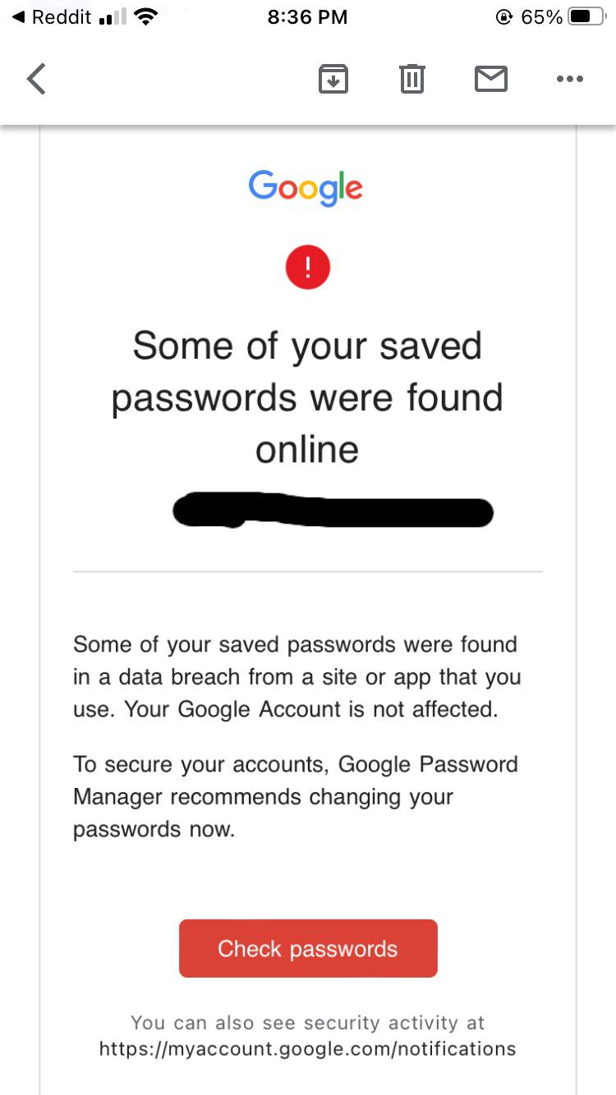Open the three-dot more options menu
Viewport: 616px width, 1095px height.
coord(569,80)
